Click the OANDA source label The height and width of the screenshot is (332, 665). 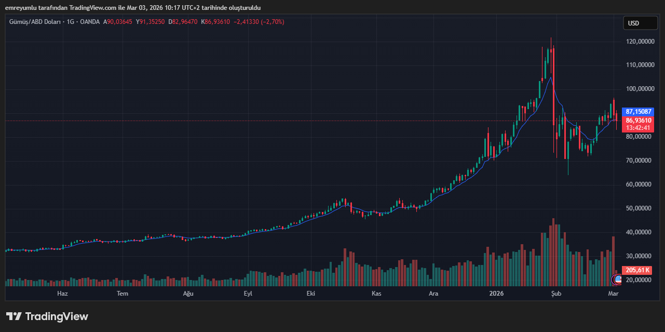click(89, 22)
